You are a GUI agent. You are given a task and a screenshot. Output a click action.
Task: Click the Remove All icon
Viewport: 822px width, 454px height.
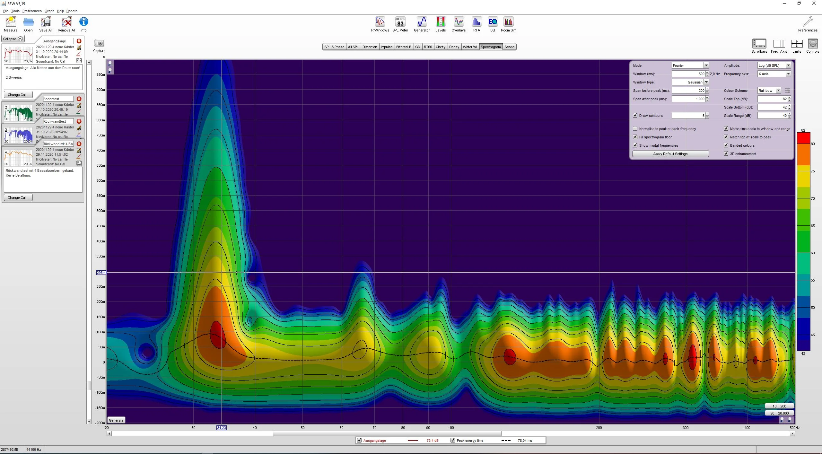(x=66, y=24)
